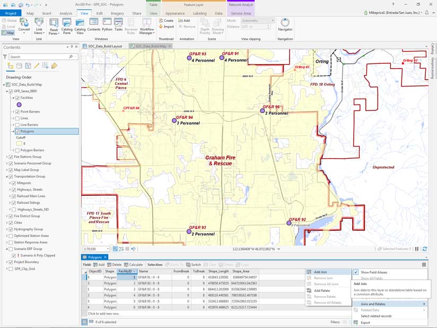This screenshot has height=328, width=437.
Task: Open the Navigator tool
Action: pyautogui.click(x=285, y=24)
